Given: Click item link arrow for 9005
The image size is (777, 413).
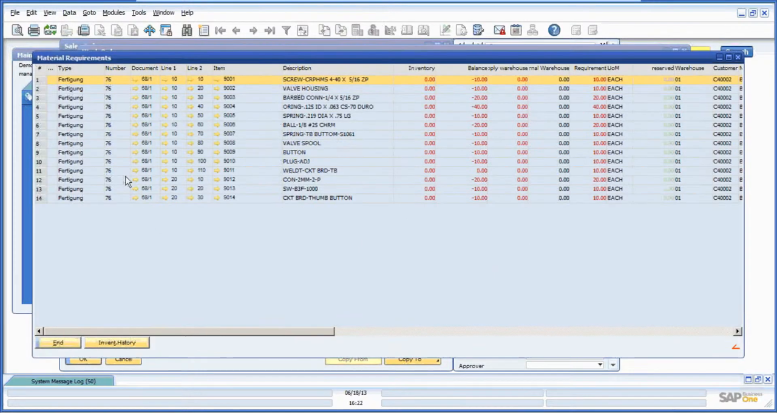Looking at the screenshot, I should 217,116.
